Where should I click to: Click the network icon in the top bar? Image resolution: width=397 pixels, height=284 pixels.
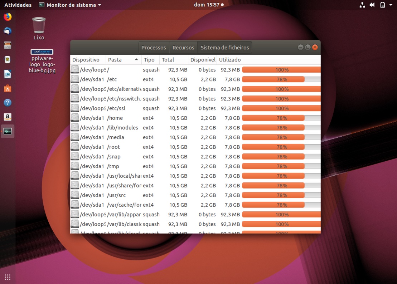tap(362, 5)
